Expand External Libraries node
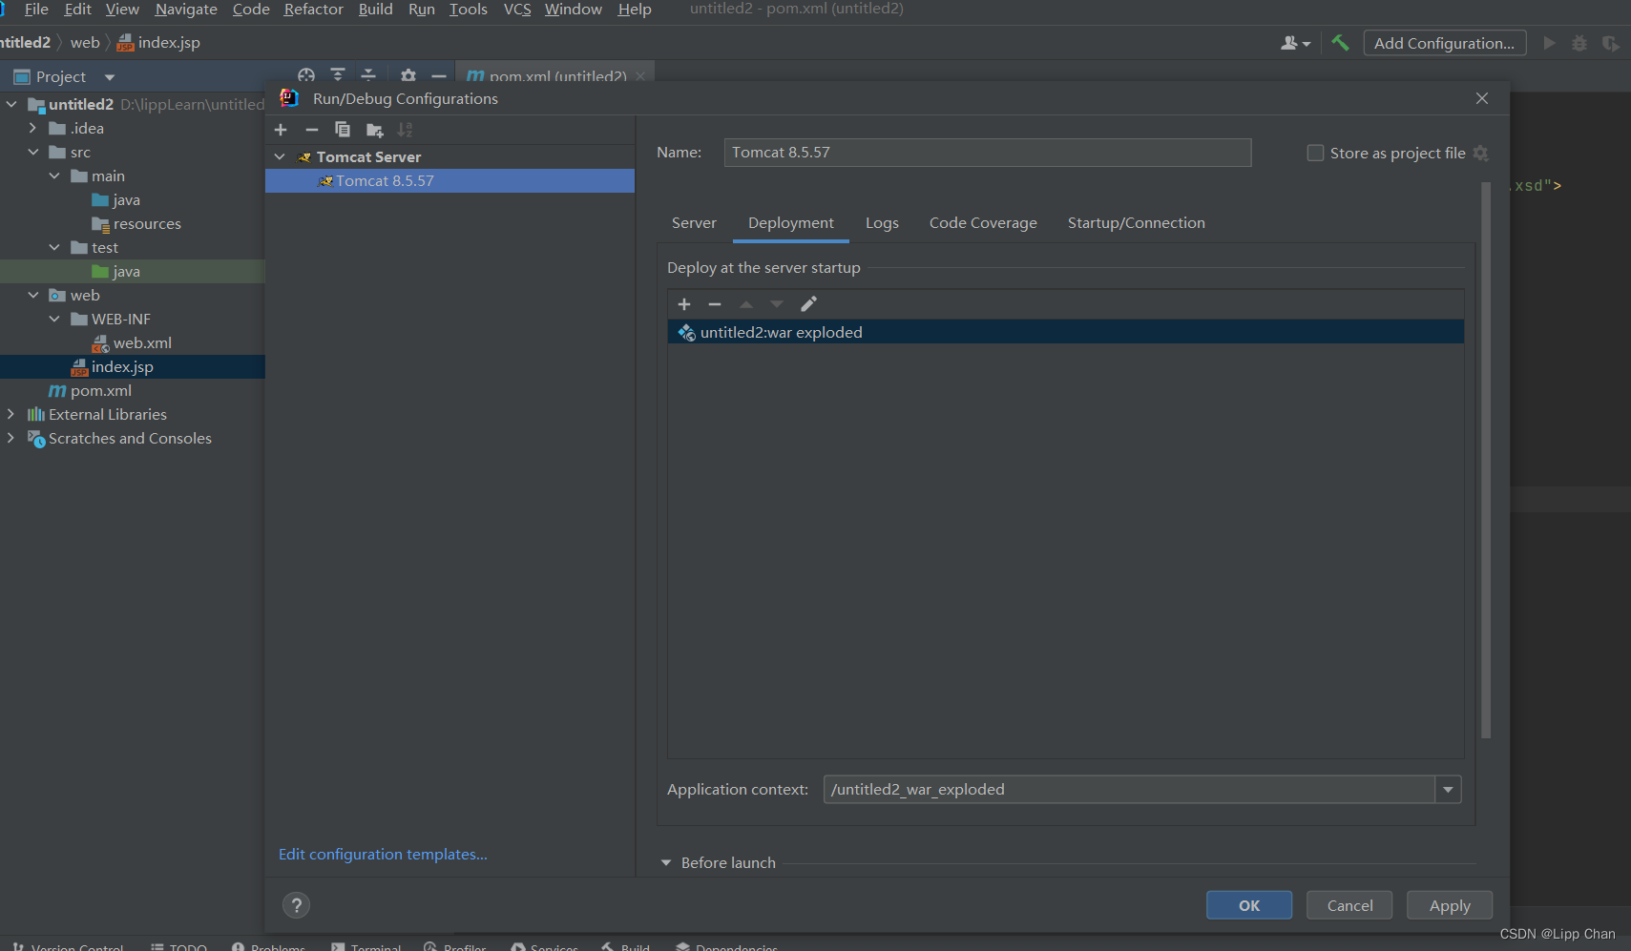The image size is (1631, 951). pos(10,414)
